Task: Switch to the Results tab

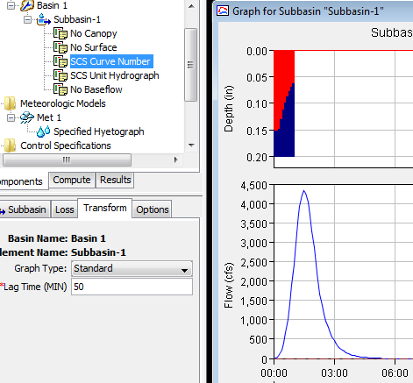Action: point(116,180)
